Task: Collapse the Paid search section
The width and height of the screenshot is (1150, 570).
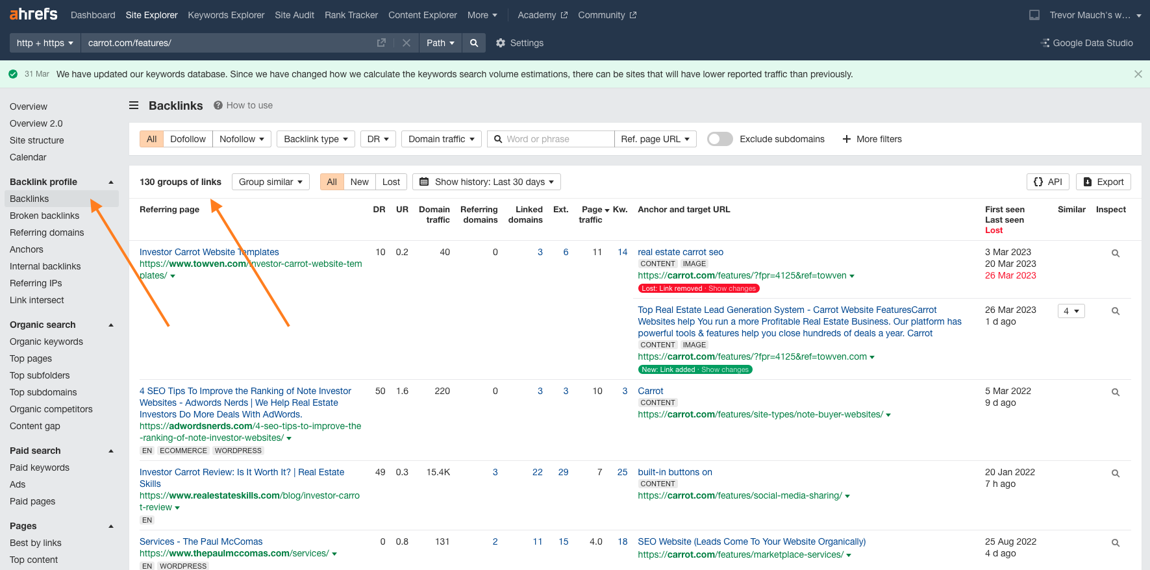Action: pyautogui.click(x=111, y=451)
